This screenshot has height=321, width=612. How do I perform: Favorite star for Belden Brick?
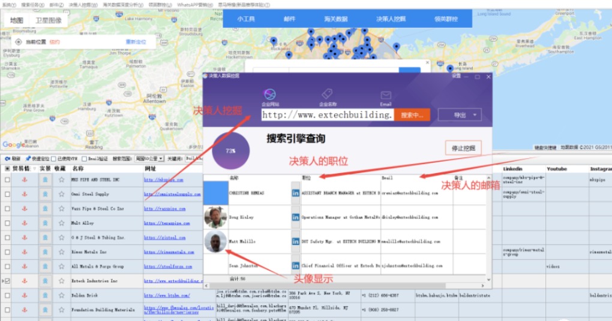[61, 295]
